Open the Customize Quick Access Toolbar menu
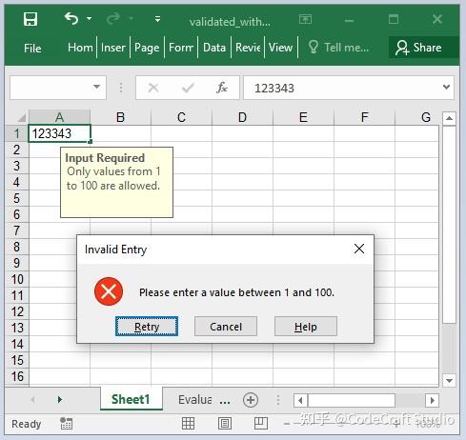Image resolution: width=466 pixels, height=440 pixels. coord(157,19)
